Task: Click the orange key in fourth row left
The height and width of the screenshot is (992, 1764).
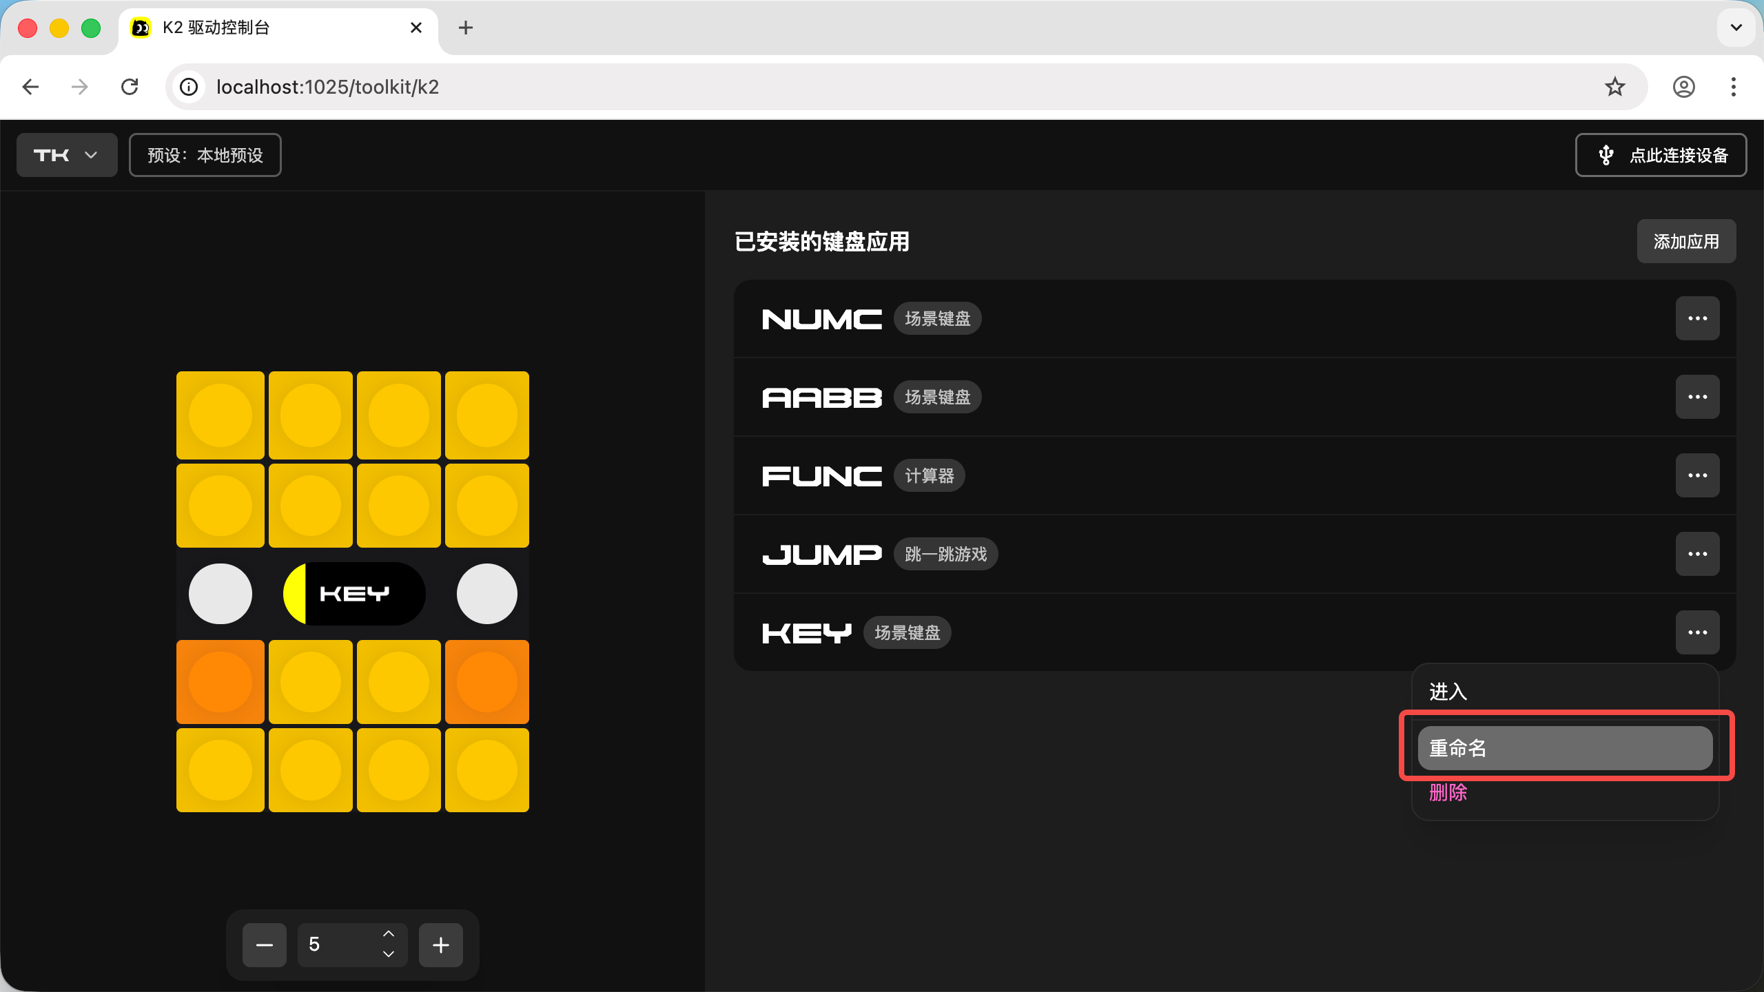Action: click(220, 682)
